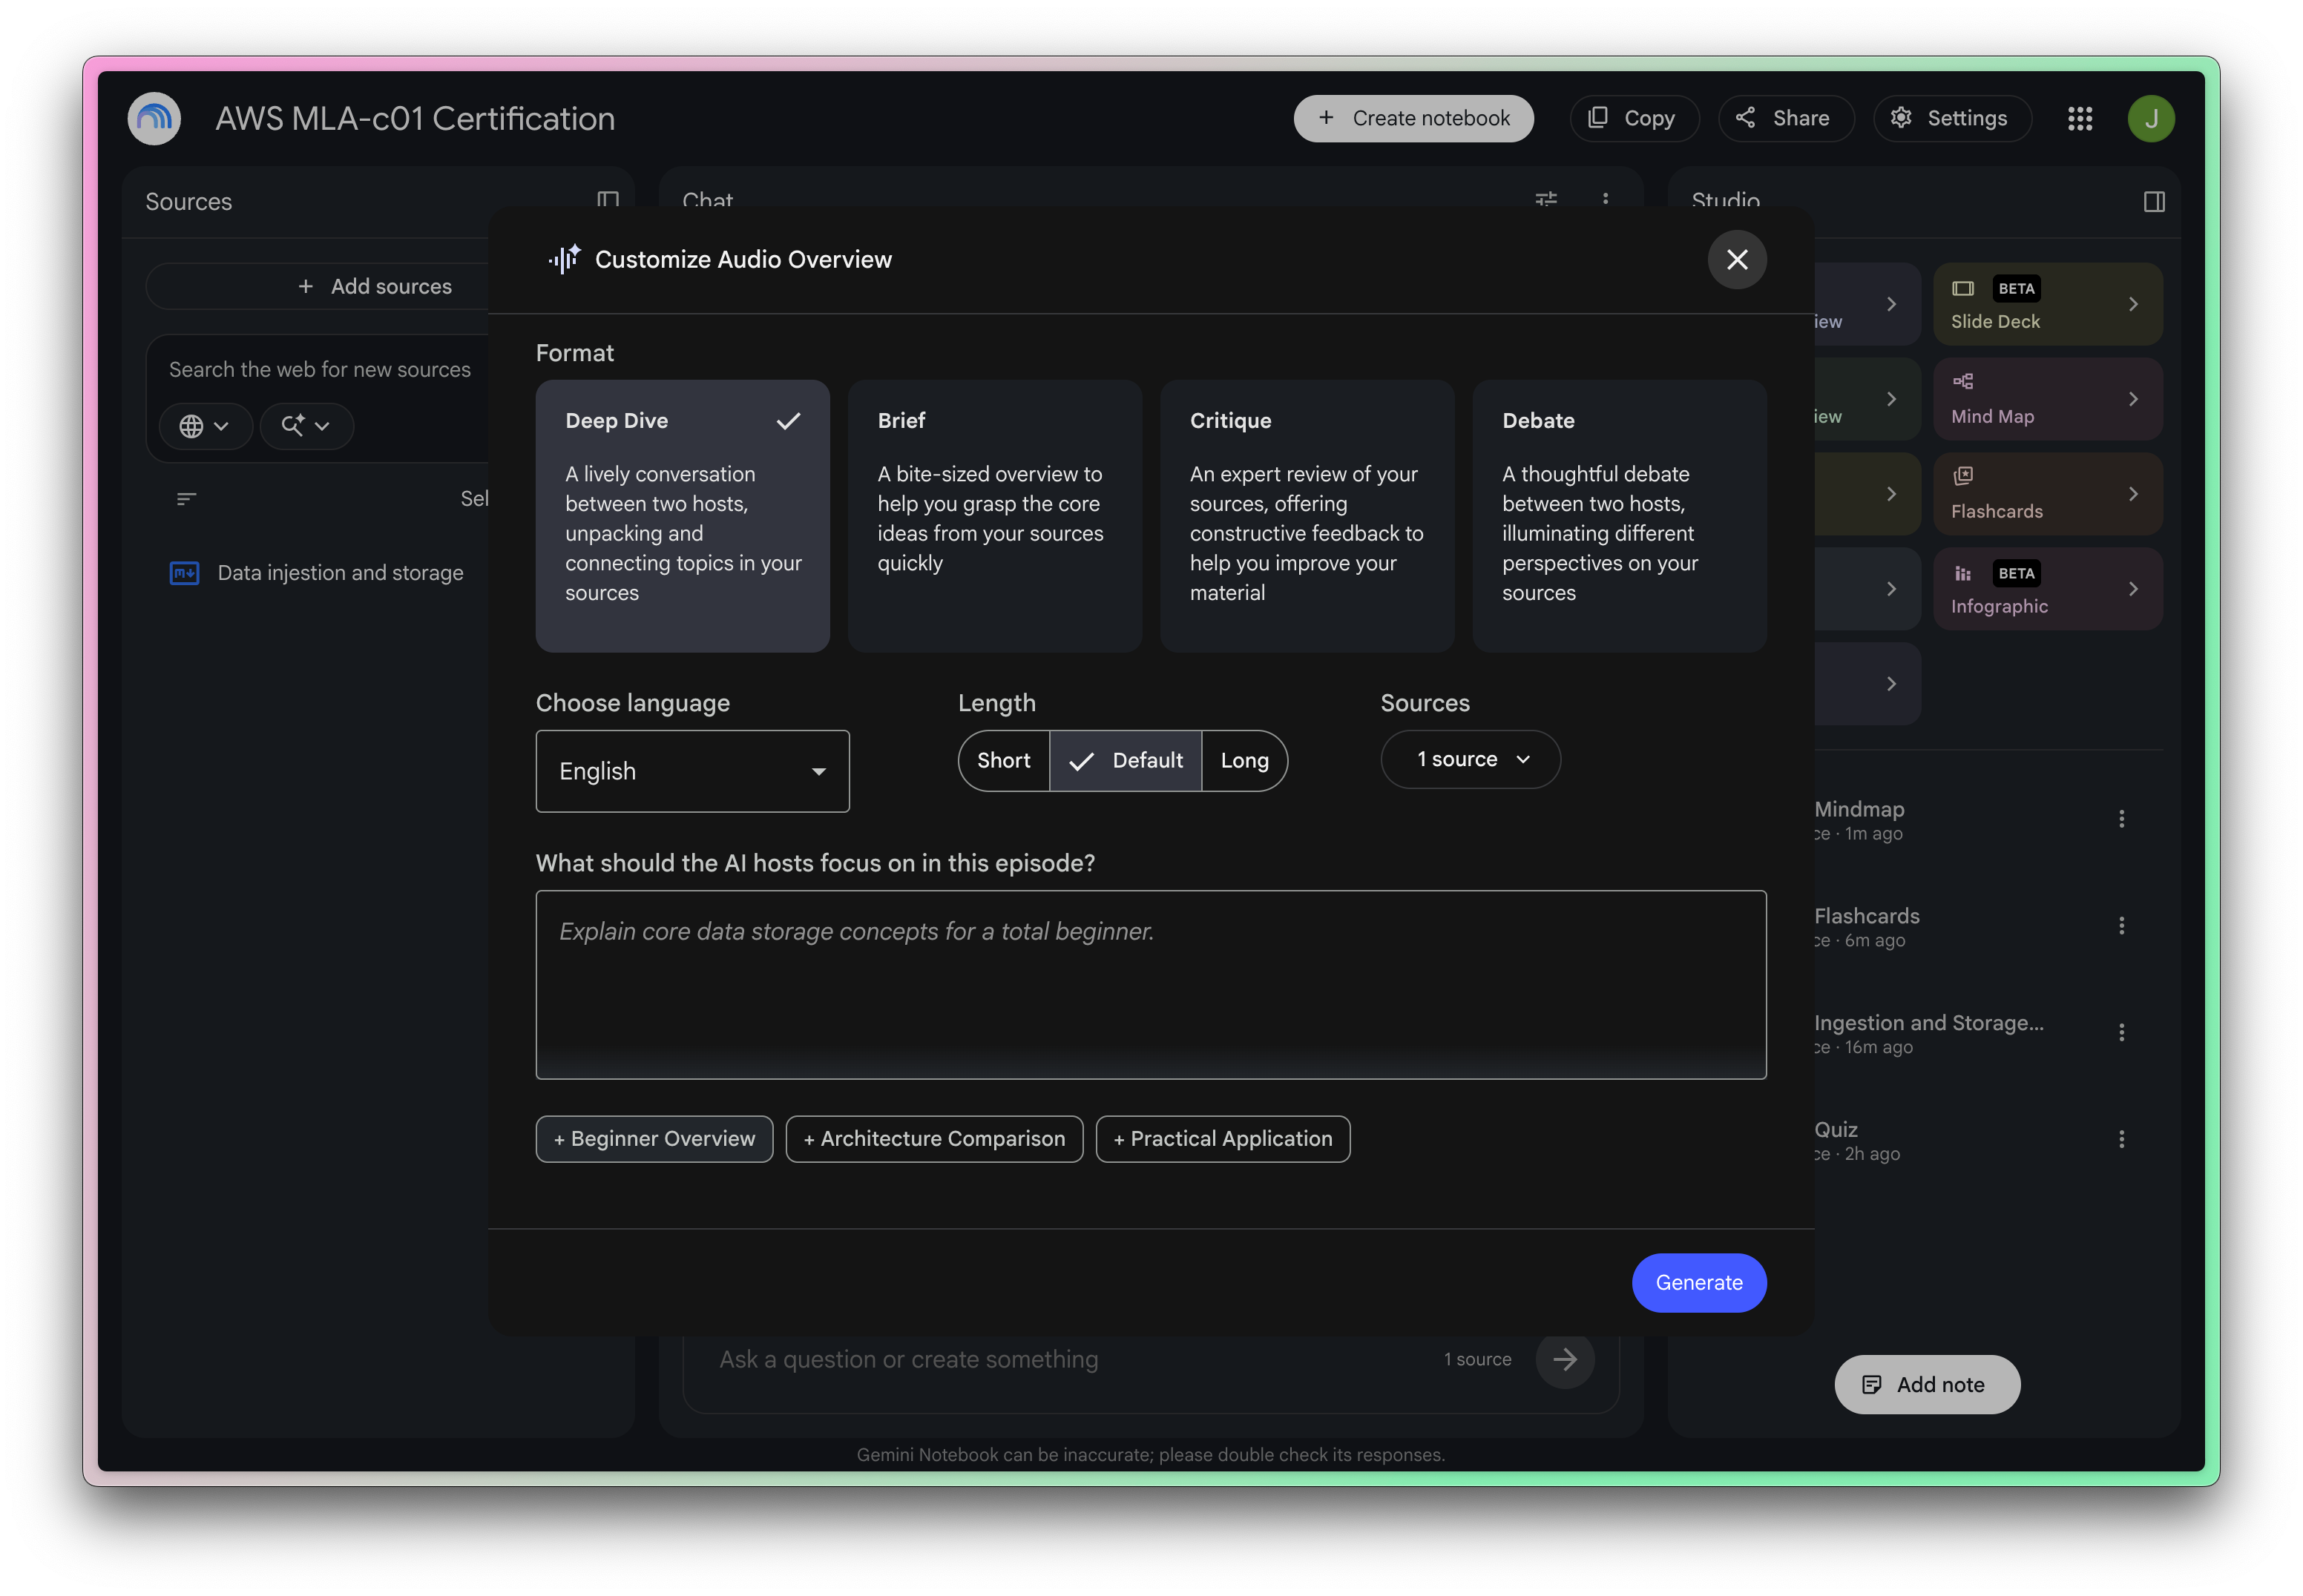This screenshot has width=2303, height=1596.
Task: Set length to Short
Action: pos(1003,761)
